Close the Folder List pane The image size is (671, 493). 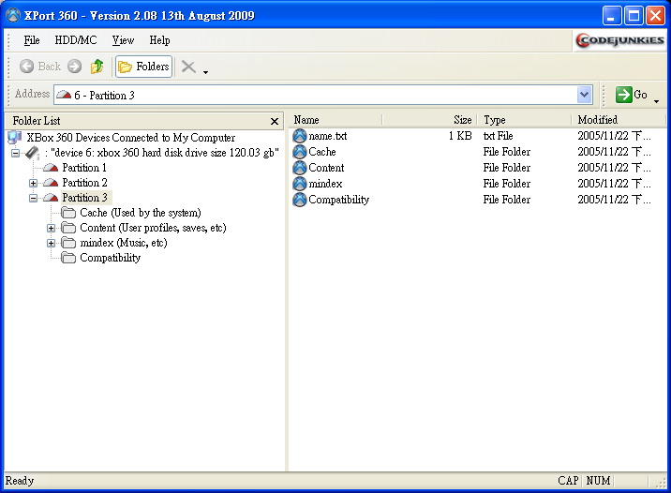point(275,122)
